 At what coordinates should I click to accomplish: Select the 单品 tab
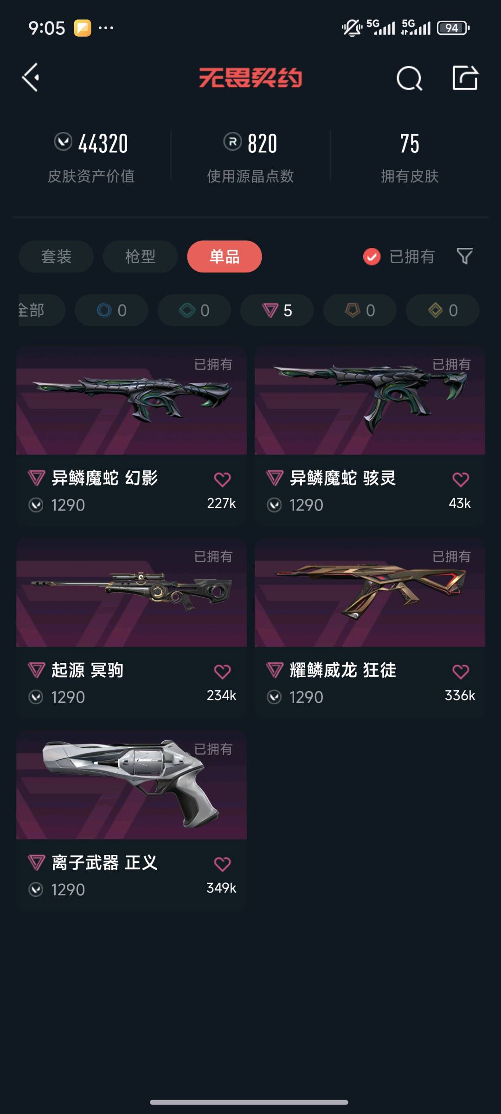pos(225,256)
